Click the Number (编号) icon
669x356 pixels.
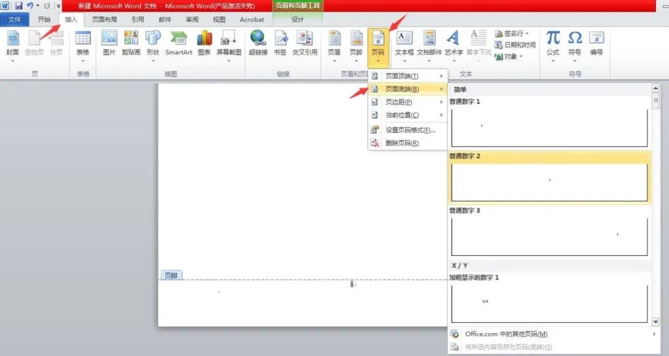click(x=597, y=43)
